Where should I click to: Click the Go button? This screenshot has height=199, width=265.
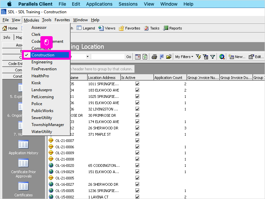click(x=129, y=57)
